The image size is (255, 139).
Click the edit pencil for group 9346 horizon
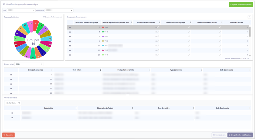click(x=158, y=27)
